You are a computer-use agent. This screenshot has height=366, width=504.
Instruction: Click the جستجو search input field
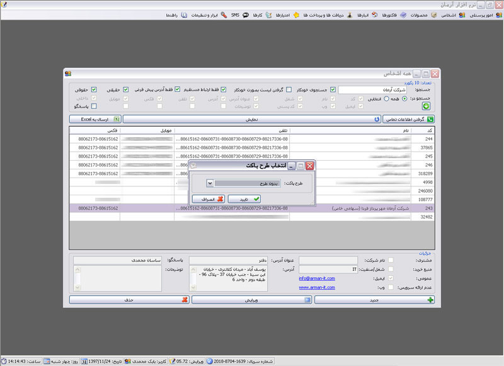tap(372, 89)
